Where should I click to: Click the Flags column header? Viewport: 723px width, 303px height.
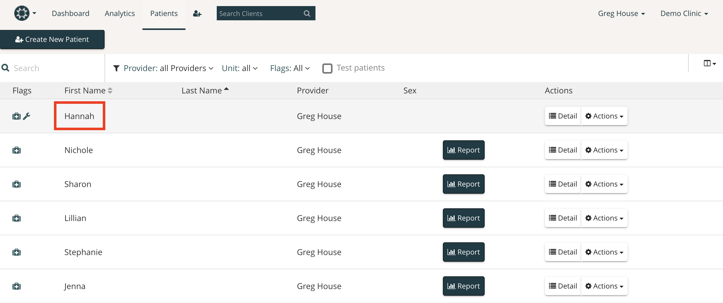[22, 90]
